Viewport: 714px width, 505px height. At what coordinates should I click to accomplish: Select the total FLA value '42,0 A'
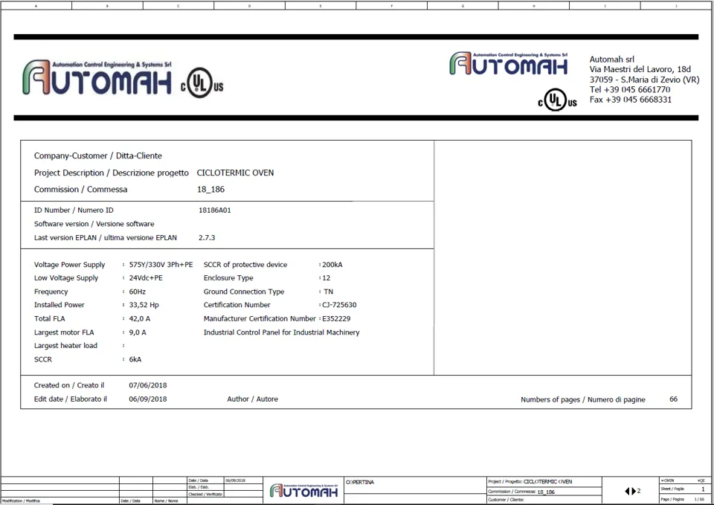tap(139, 319)
